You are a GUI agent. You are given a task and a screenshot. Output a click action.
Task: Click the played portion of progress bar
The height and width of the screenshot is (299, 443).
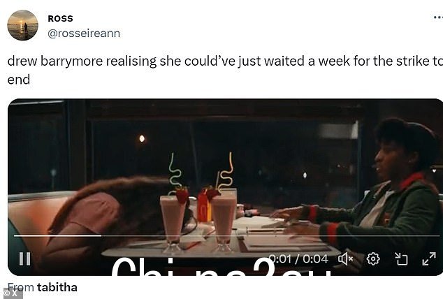pyautogui.click(x=57, y=235)
